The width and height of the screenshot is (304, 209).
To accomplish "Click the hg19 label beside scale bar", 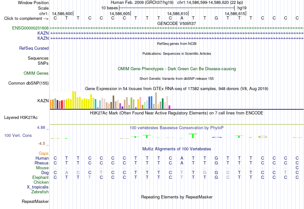I will pyautogui.click(x=242, y=8).
